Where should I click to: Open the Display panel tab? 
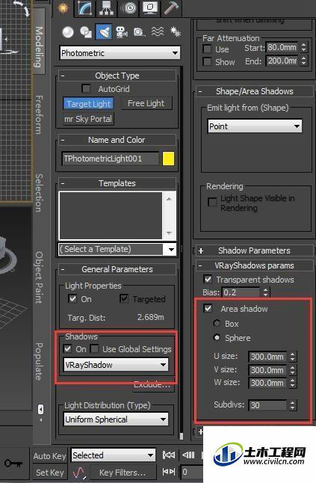tap(150, 7)
